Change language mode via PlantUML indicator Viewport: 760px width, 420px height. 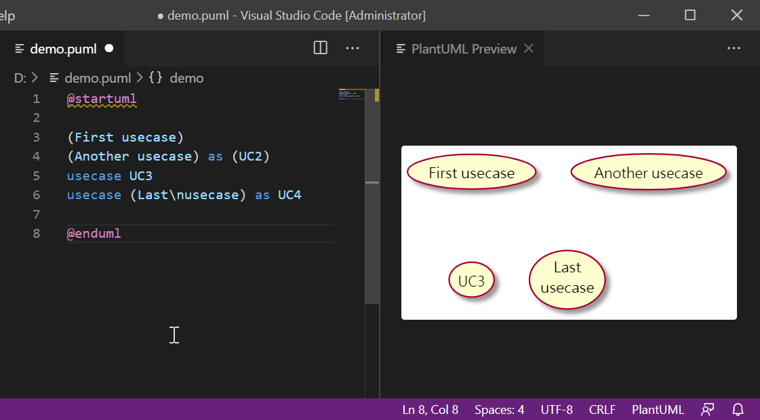(658, 410)
